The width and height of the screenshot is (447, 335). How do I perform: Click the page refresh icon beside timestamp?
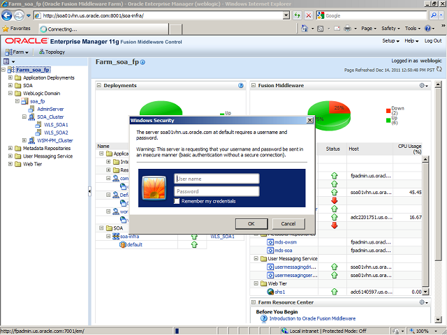[x=441, y=70]
